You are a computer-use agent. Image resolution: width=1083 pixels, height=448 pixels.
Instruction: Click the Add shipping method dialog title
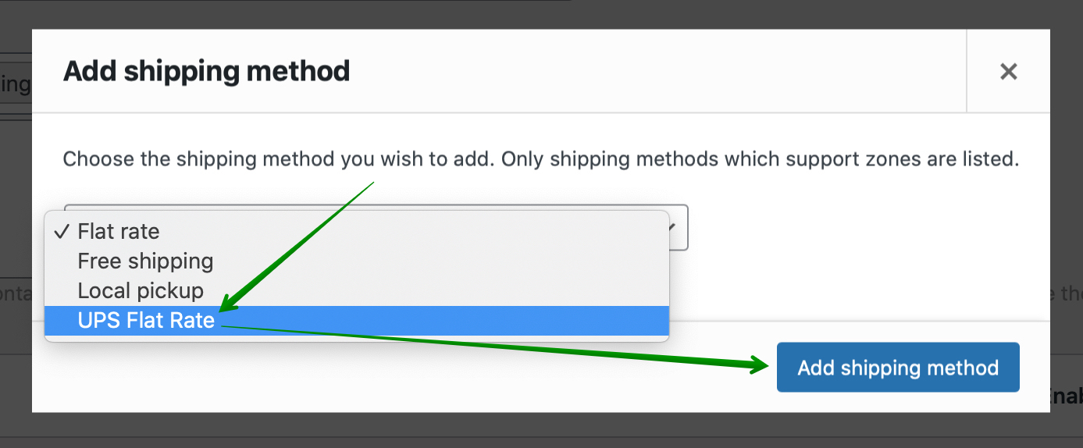[x=206, y=72]
